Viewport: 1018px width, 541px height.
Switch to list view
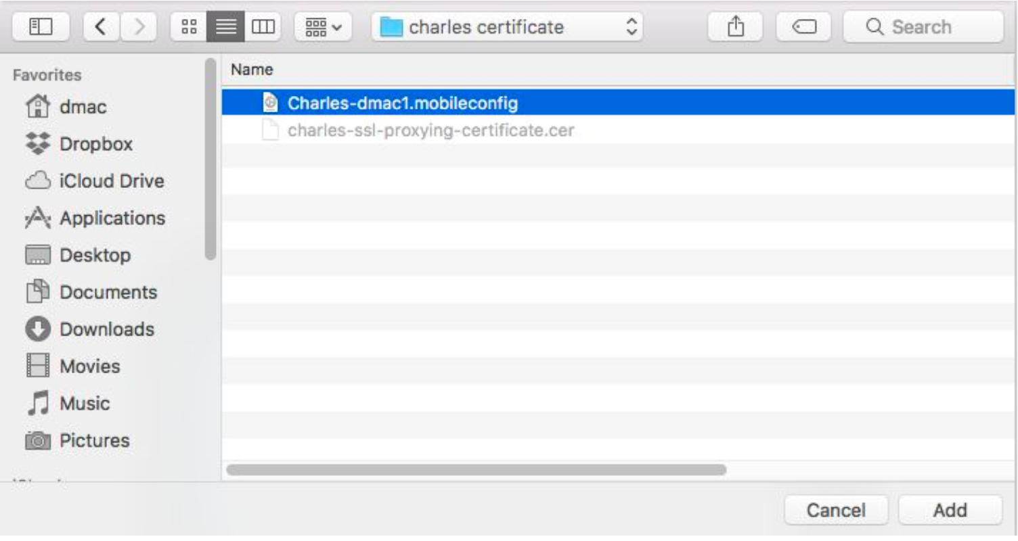tap(225, 27)
